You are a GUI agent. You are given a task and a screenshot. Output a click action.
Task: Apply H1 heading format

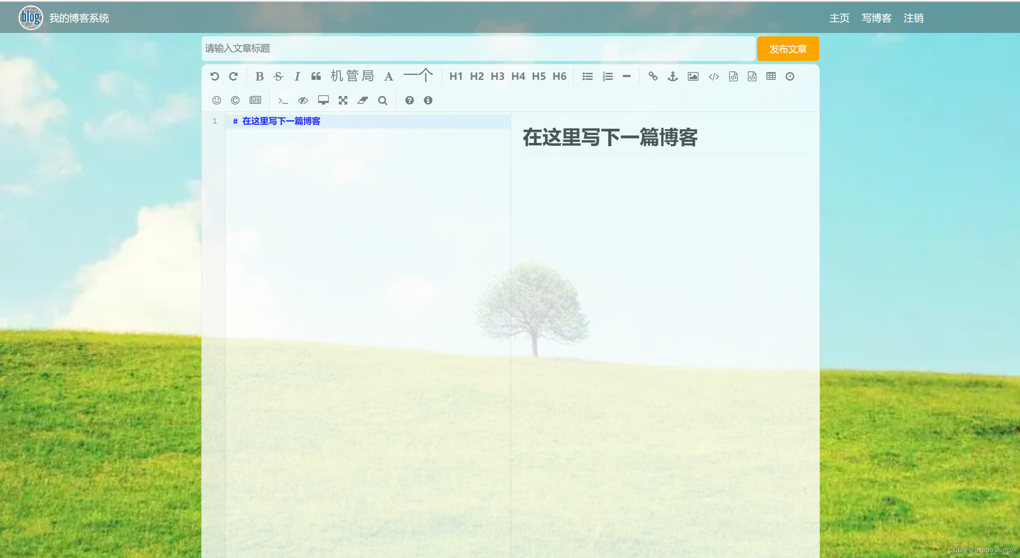tap(456, 76)
